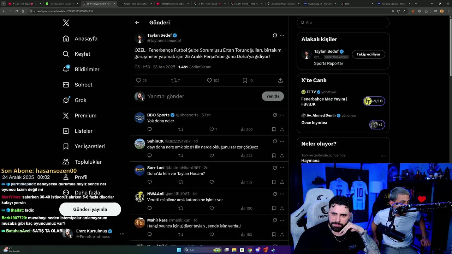Click reply icon with 25 replies
The image size is (452, 254).
pyautogui.click(x=138, y=80)
